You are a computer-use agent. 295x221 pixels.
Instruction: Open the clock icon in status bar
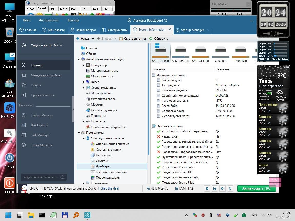[x=207, y=188]
